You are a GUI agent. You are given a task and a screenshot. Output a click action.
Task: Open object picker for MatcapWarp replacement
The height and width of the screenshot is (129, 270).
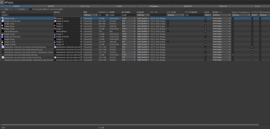coord(81,31)
